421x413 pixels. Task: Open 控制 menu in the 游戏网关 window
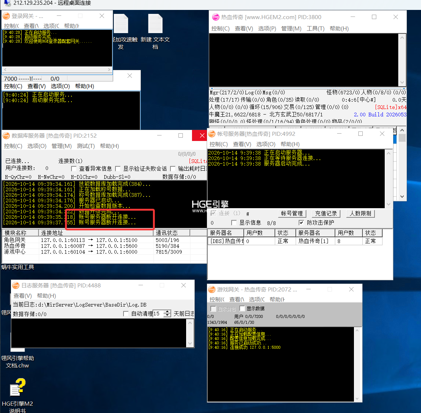[217, 299]
